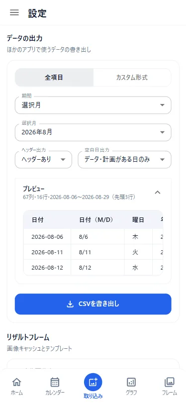Screen dimensions: 186x403
Task: Tap the 取り込み import button
Action: point(93,386)
